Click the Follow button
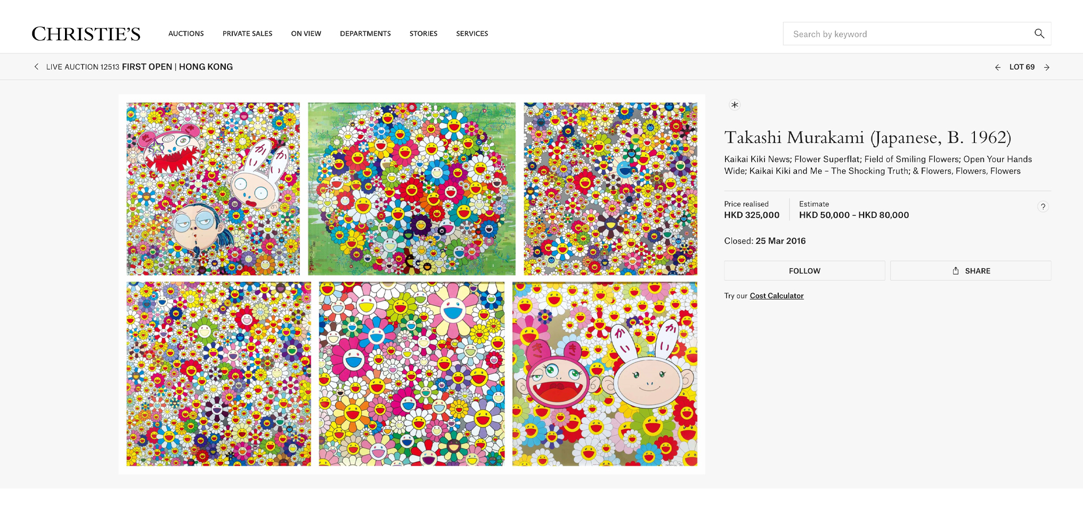1083x532 pixels. click(x=804, y=271)
